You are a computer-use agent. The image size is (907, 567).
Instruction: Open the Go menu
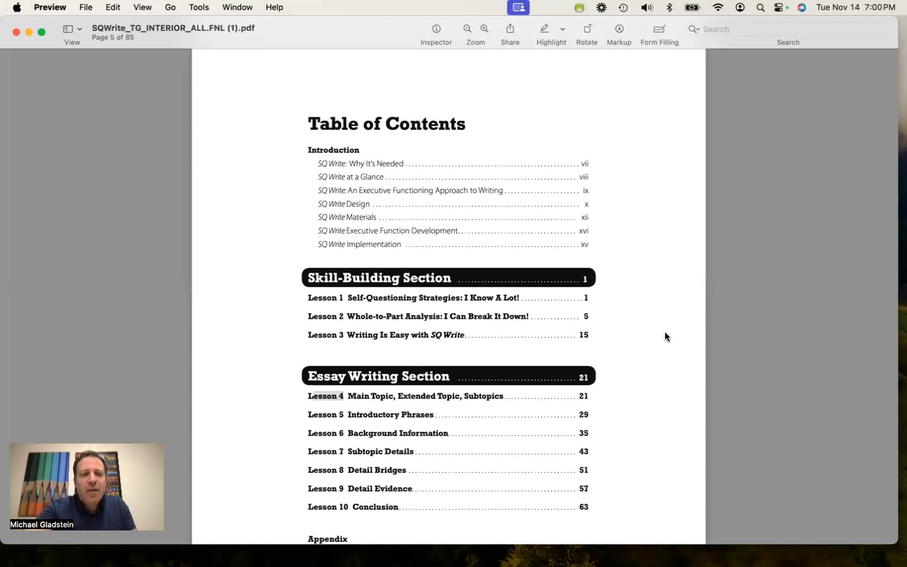[170, 8]
